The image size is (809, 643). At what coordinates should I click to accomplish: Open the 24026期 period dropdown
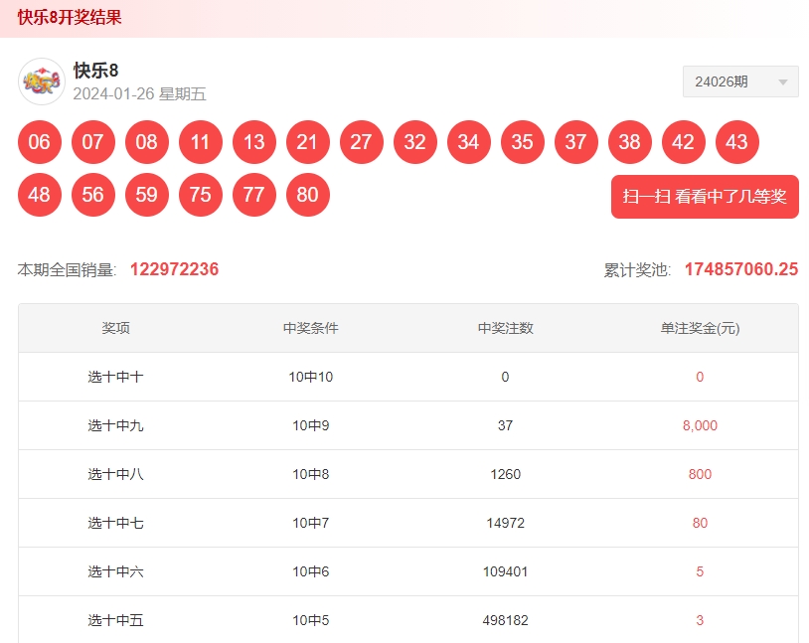(739, 81)
